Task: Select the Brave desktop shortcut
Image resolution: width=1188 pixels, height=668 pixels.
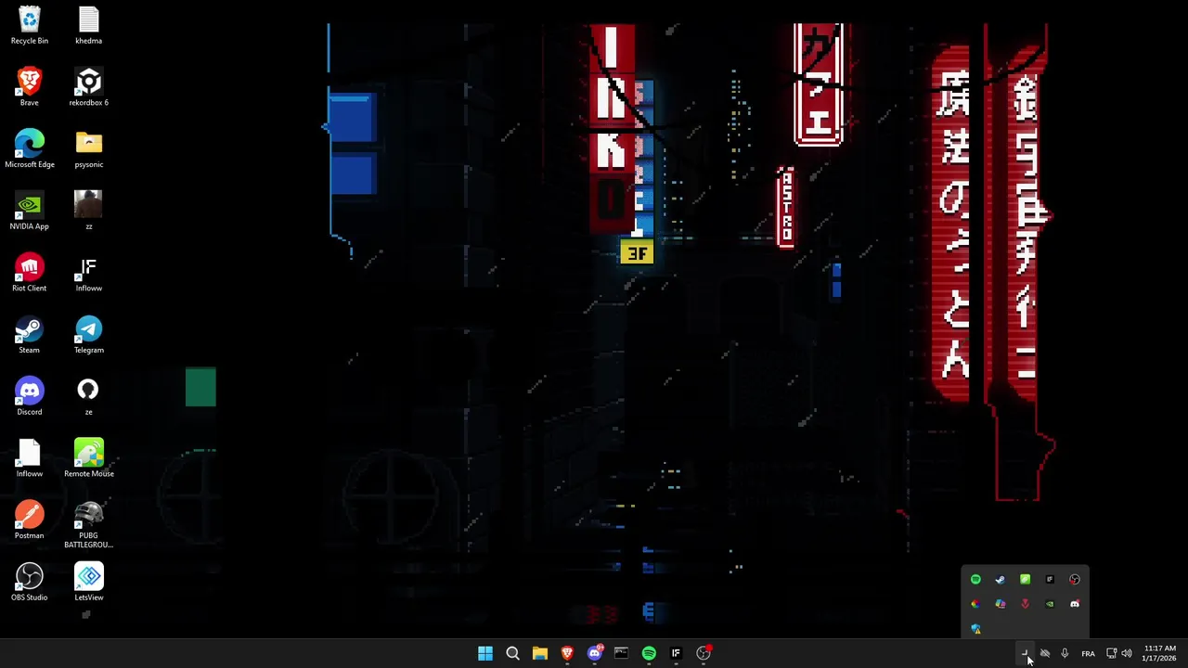Action: tap(30, 87)
